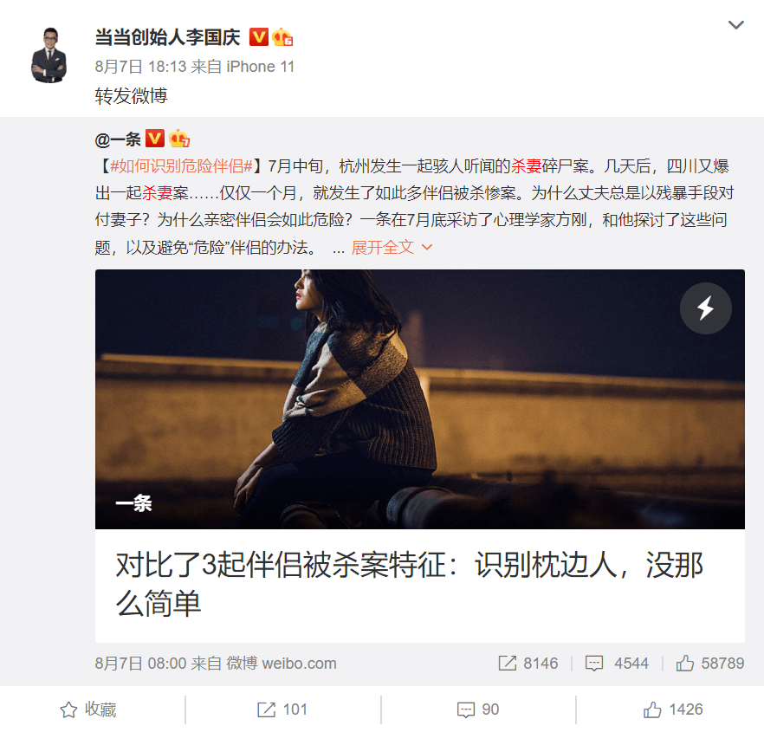Like this post with 1426 thumbs up
Image resolution: width=764 pixels, height=732 pixels.
673,709
